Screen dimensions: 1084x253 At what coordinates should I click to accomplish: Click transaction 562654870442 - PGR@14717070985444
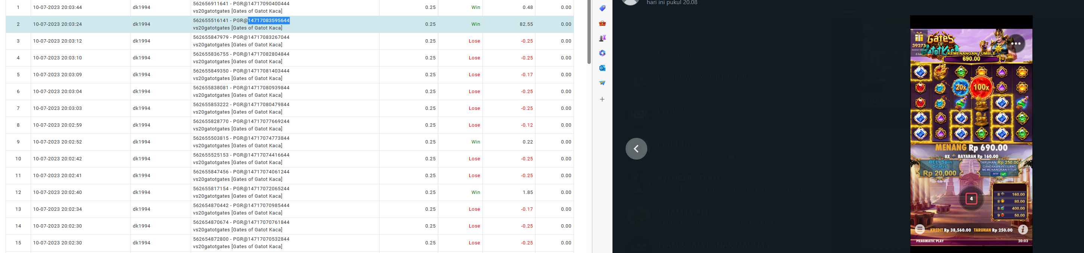[241, 206]
